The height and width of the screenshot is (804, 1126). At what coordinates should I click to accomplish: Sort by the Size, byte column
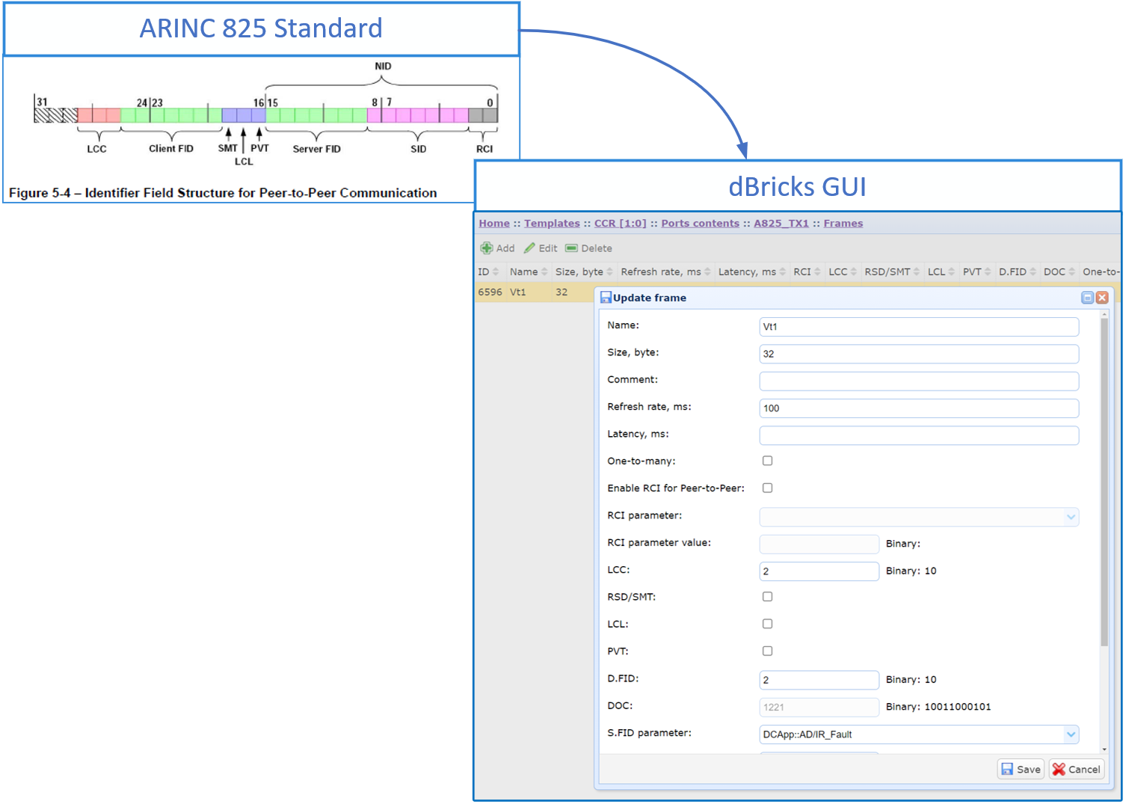584,271
